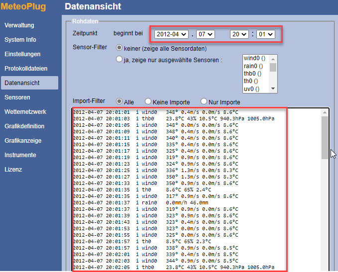Open the Verwaltung menu item
This screenshot has width=338, height=272.
coord(19,25)
